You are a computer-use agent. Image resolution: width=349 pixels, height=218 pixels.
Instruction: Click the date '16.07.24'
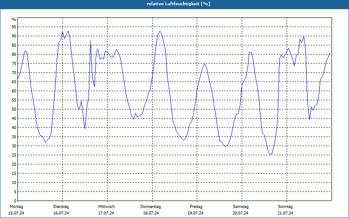61,213
